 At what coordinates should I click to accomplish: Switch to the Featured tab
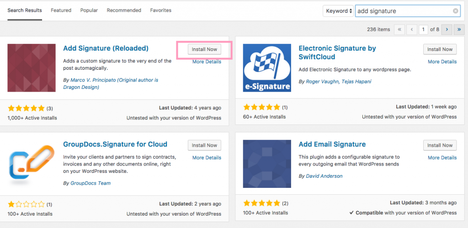point(61,10)
